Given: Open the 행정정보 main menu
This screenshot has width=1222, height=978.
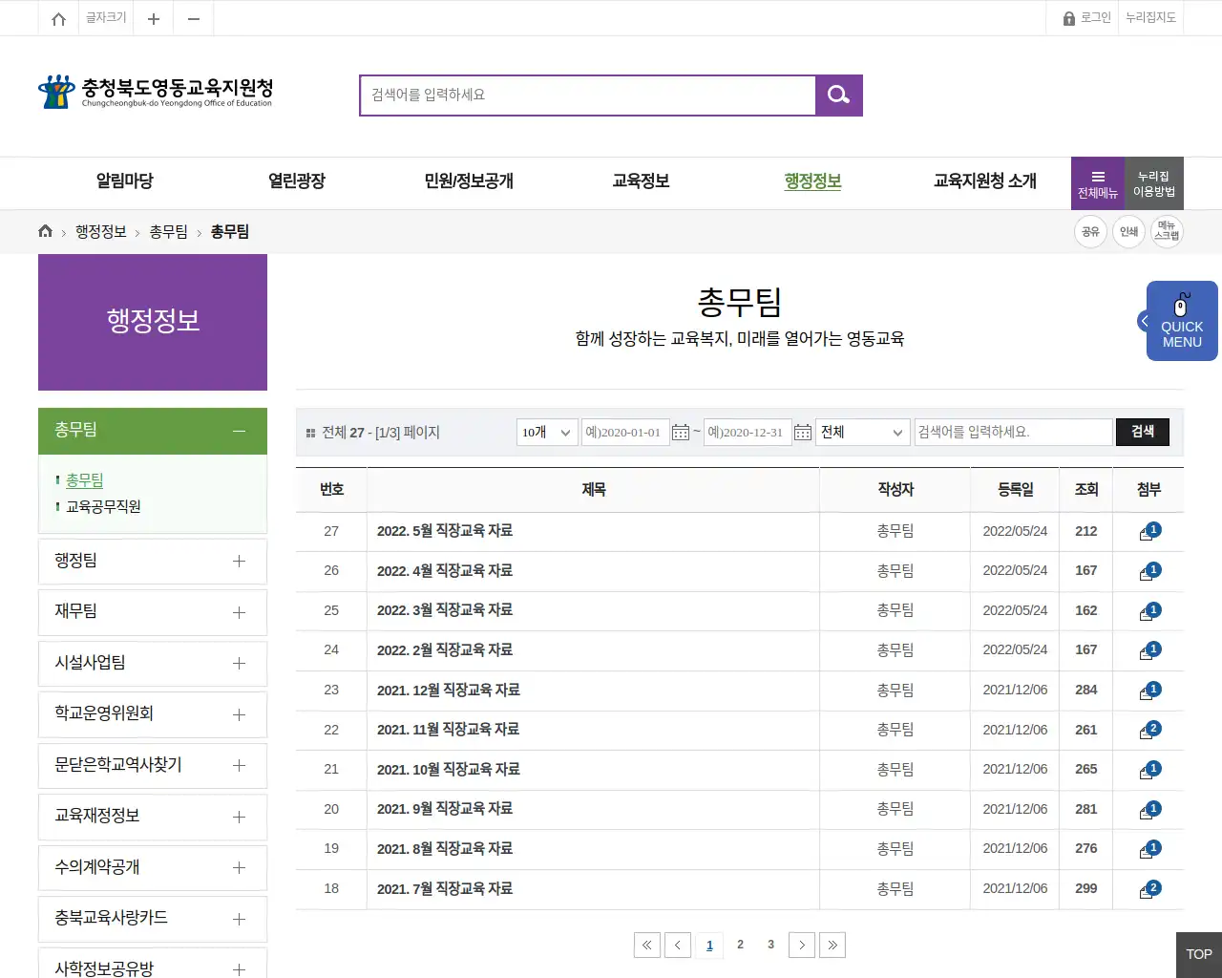Looking at the screenshot, I should pos(812,181).
